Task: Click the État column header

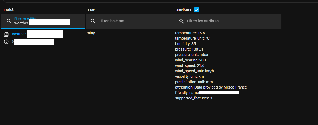Action: [x=91, y=10]
